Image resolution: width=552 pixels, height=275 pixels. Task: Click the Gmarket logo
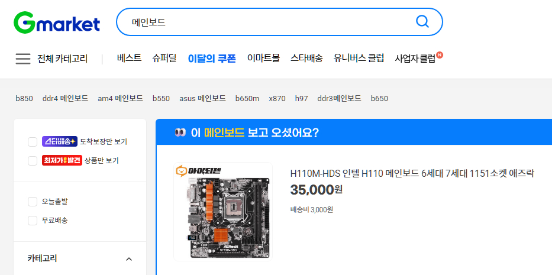[x=57, y=23]
